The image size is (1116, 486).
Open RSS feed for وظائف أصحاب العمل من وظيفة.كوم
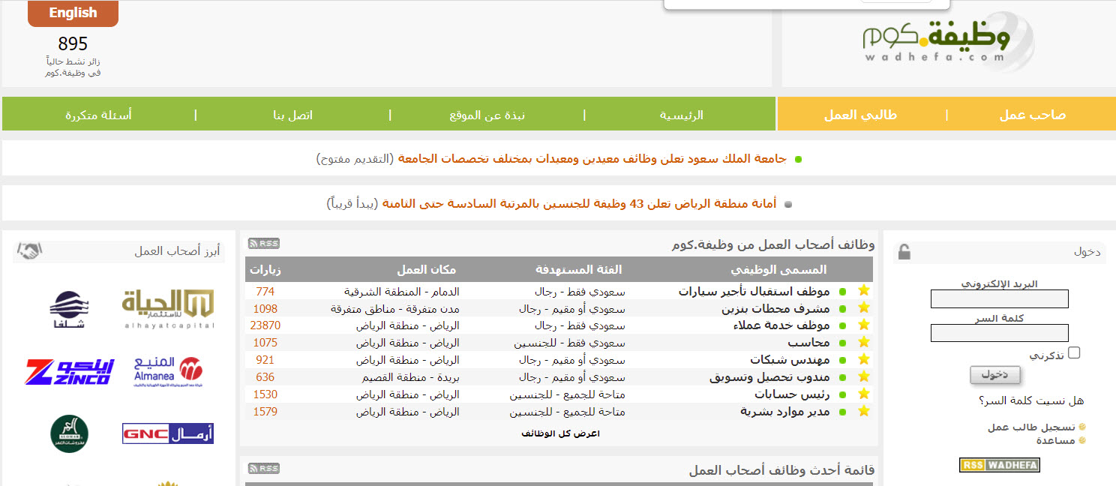(263, 243)
